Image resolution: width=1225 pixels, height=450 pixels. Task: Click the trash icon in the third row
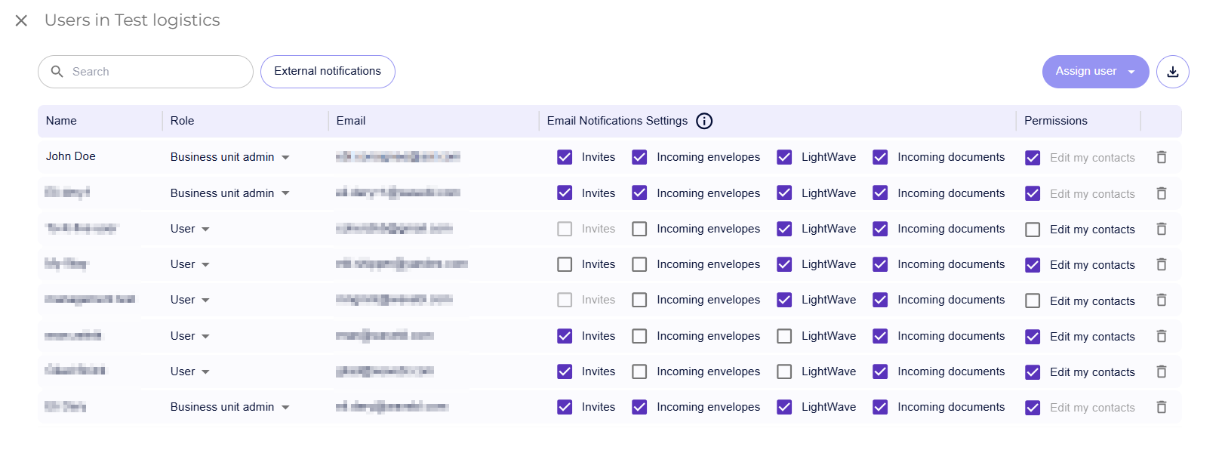click(x=1162, y=229)
